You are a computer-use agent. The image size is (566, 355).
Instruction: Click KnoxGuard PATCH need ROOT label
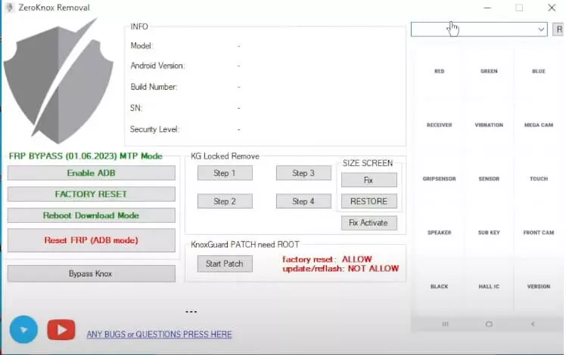[244, 245]
